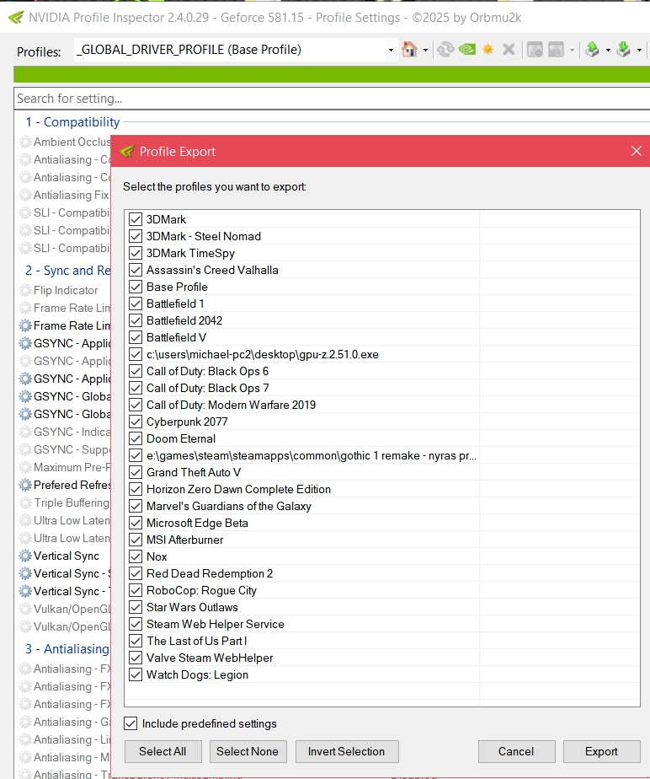Click the gear icon beside Flip Indicator
The image size is (650, 779).
[x=24, y=290]
